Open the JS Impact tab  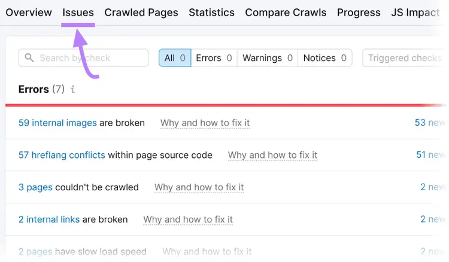click(415, 13)
